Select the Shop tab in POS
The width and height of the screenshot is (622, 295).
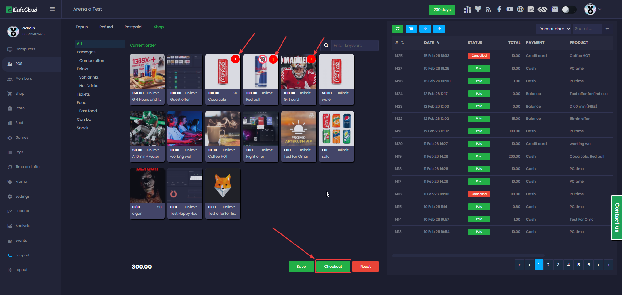[159, 27]
